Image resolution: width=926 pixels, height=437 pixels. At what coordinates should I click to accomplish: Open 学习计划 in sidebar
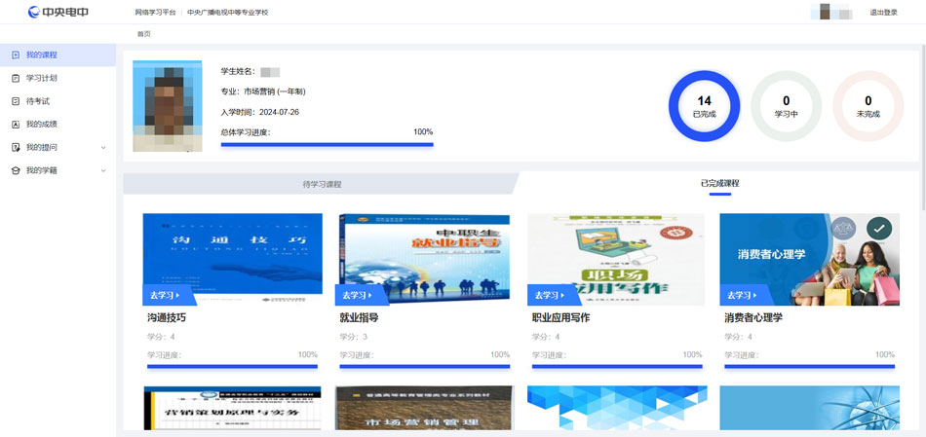click(x=58, y=78)
